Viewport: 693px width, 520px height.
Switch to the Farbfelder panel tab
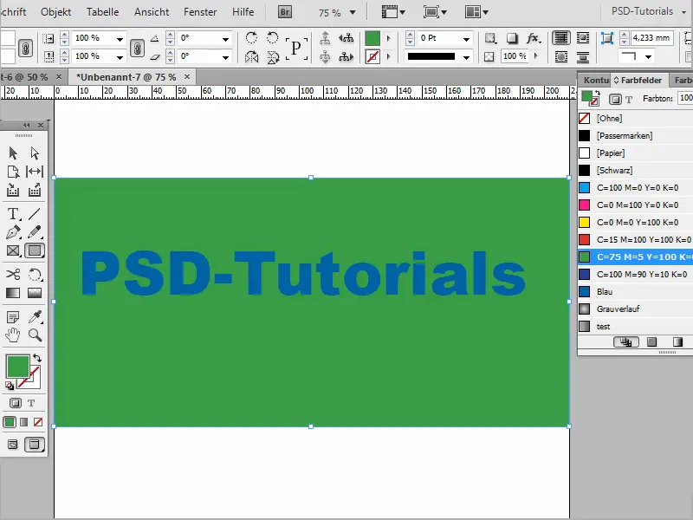coord(638,80)
